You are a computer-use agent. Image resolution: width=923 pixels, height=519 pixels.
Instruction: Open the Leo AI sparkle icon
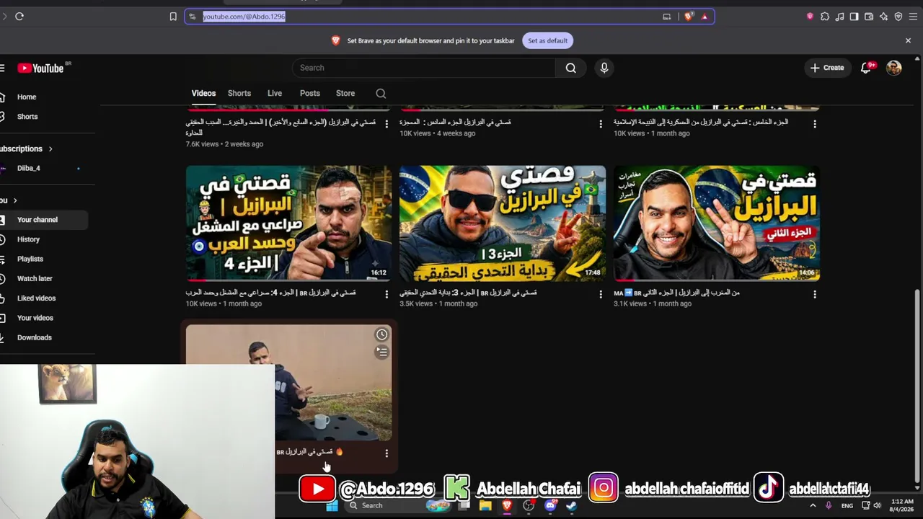[883, 17]
